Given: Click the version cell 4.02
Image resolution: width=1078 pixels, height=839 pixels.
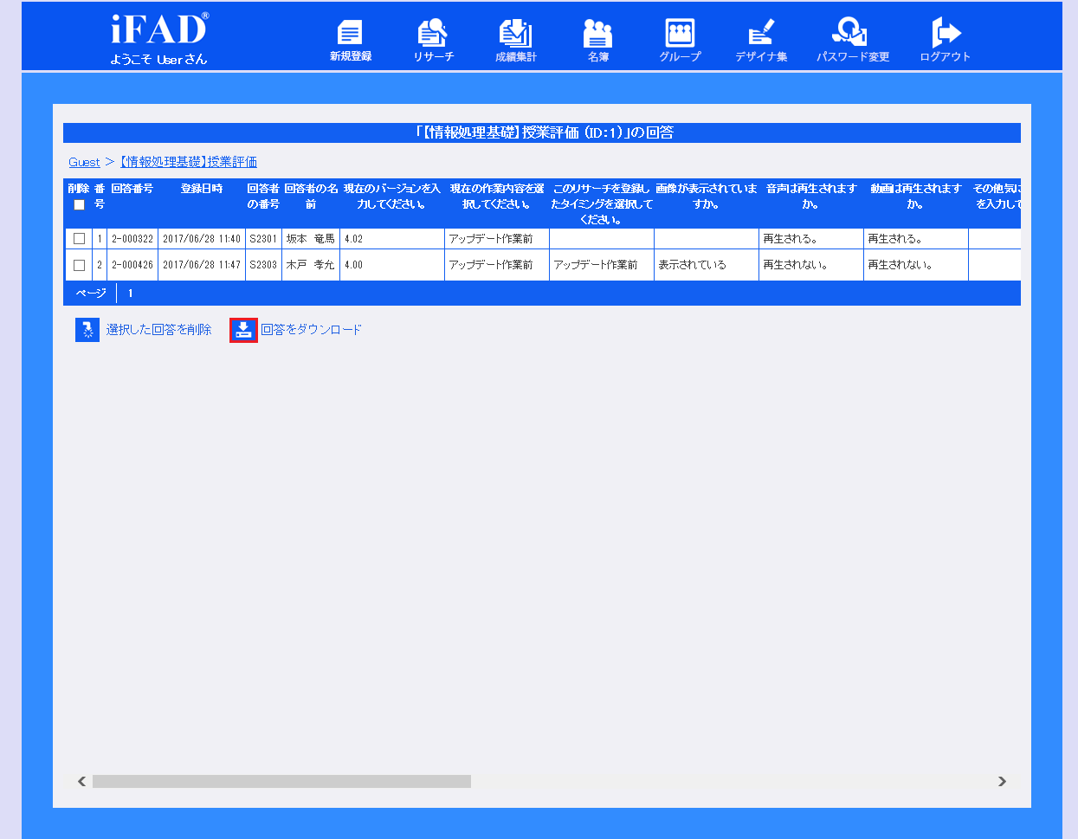Looking at the screenshot, I should pos(392,239).
